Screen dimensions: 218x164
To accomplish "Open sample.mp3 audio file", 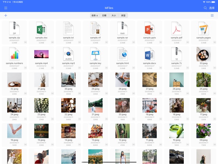I will (x=68, y=54).
